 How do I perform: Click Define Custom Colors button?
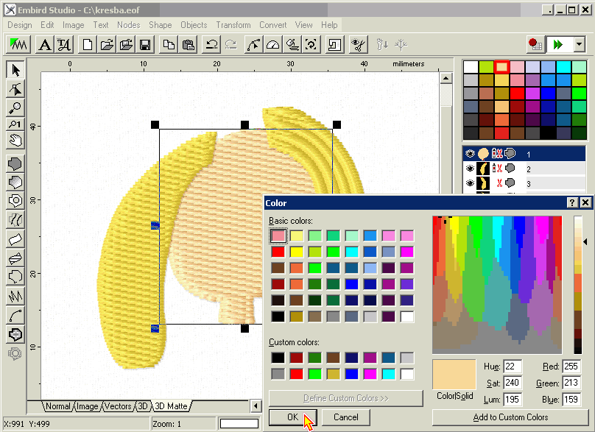[345, 398]
